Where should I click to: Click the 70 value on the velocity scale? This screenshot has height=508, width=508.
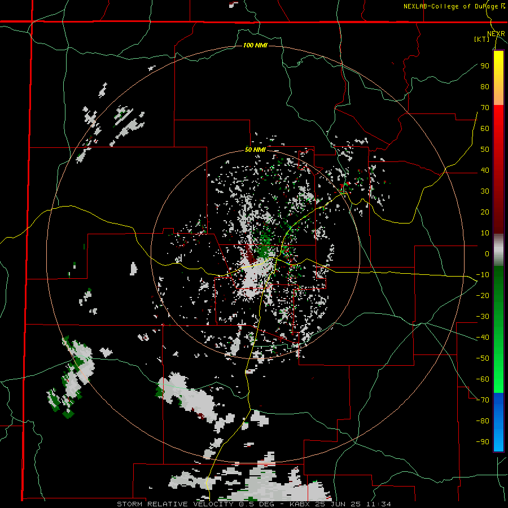[x=485, y=108]
